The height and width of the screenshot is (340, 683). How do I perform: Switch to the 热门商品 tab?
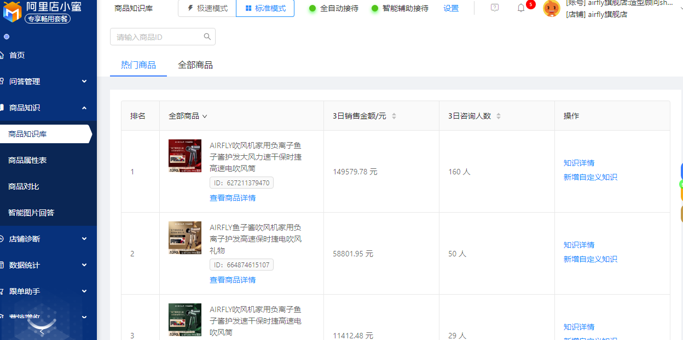[x=138, y=65]
